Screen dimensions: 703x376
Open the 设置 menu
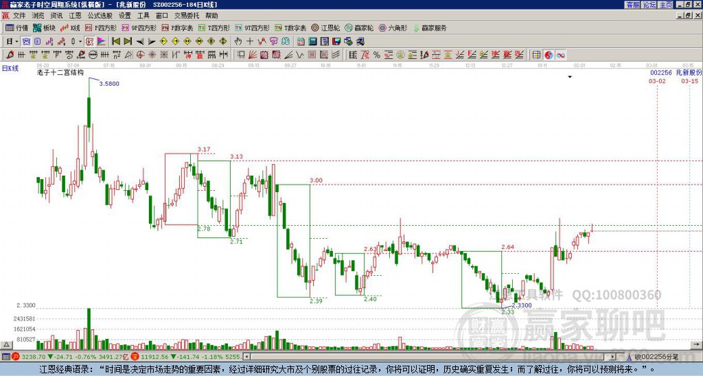[125, 16]
